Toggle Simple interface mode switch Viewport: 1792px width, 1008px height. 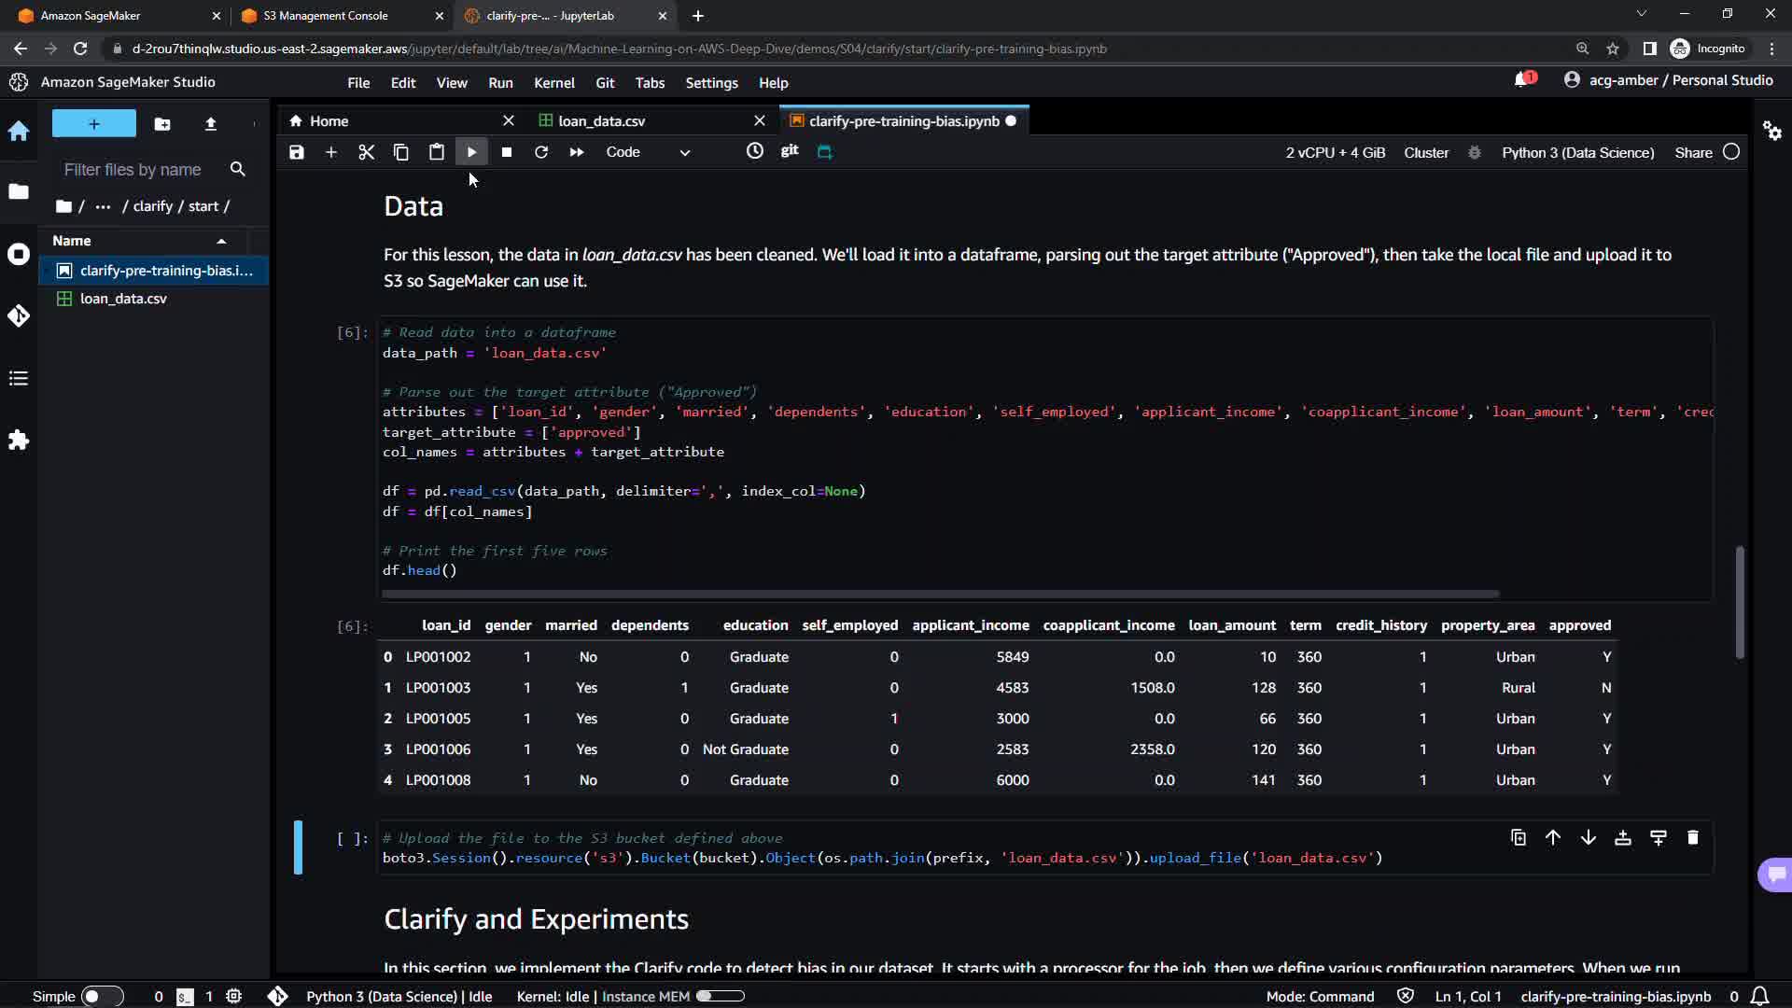click(102, 996)
